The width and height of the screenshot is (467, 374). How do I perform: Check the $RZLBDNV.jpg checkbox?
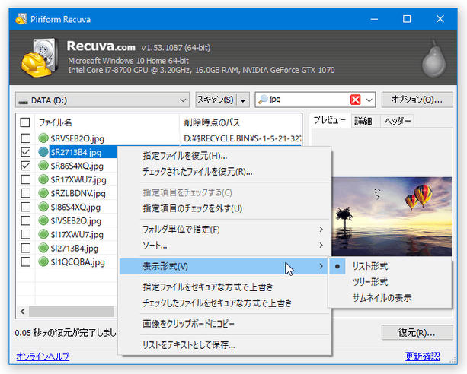[x=26, y=193]
